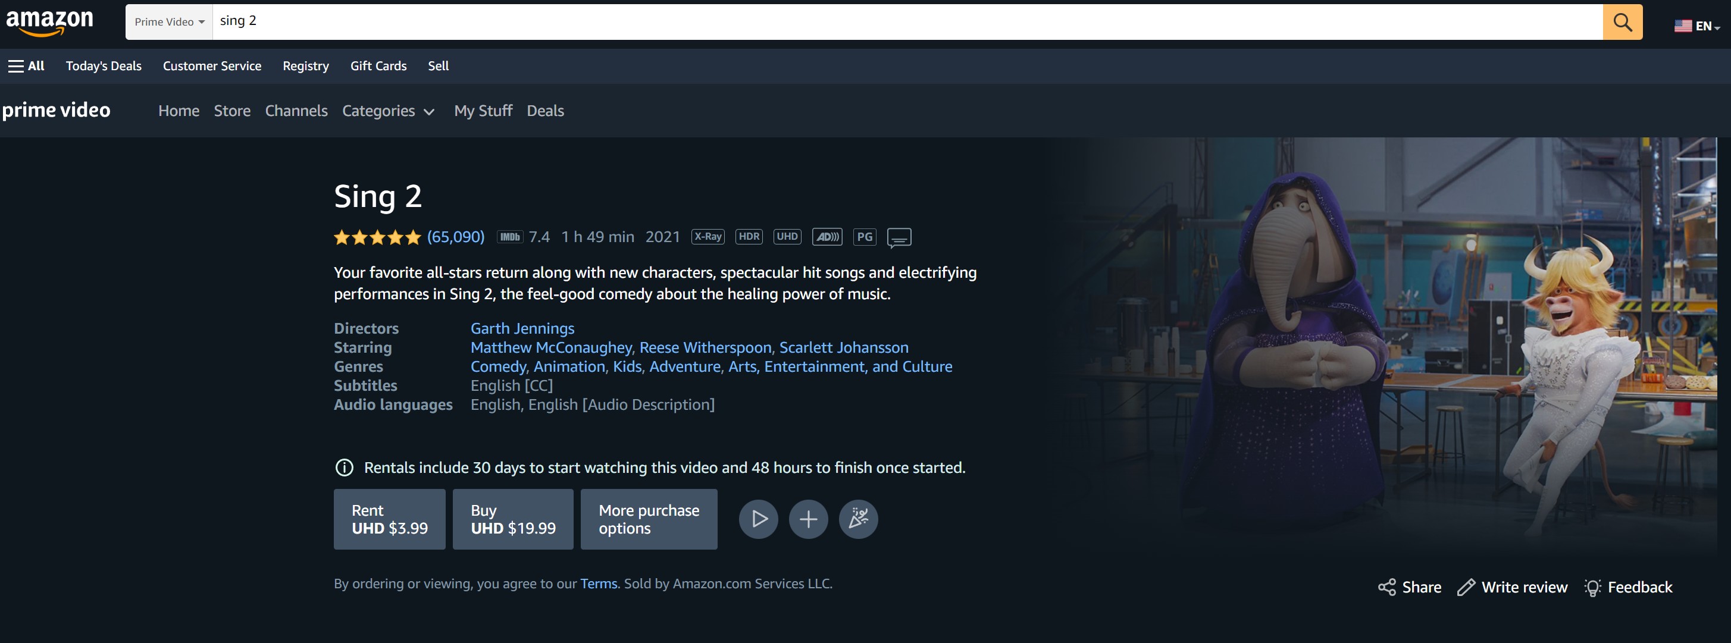Click the English [CC] subtitles text

511,385
